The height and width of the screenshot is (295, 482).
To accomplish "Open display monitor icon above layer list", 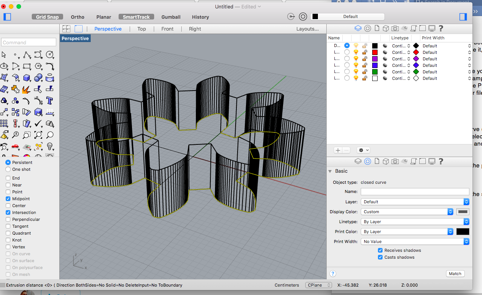I will click(x=432, y=28).
